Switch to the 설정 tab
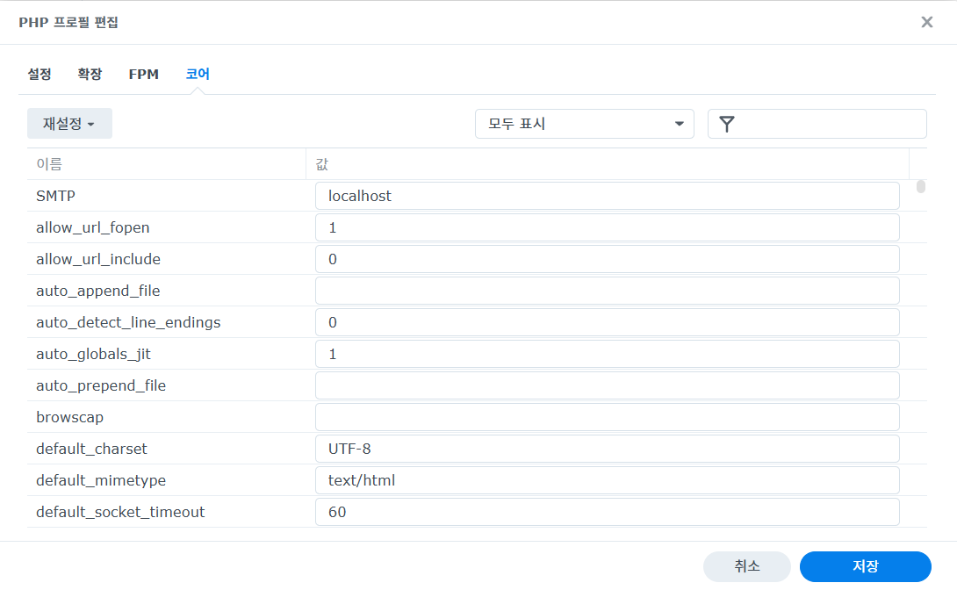 [x=40, y=74]
